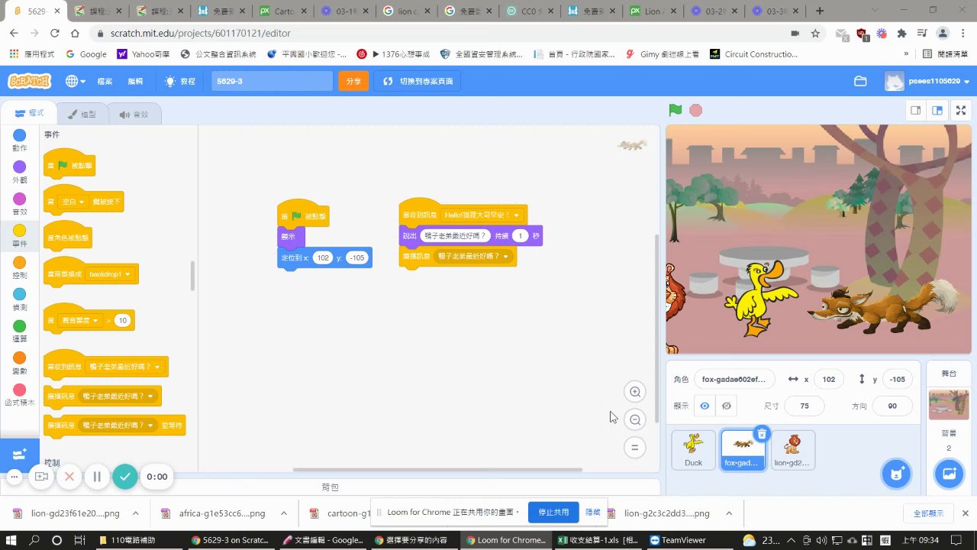Click the sprite size field 75

(x=804, y=406)
